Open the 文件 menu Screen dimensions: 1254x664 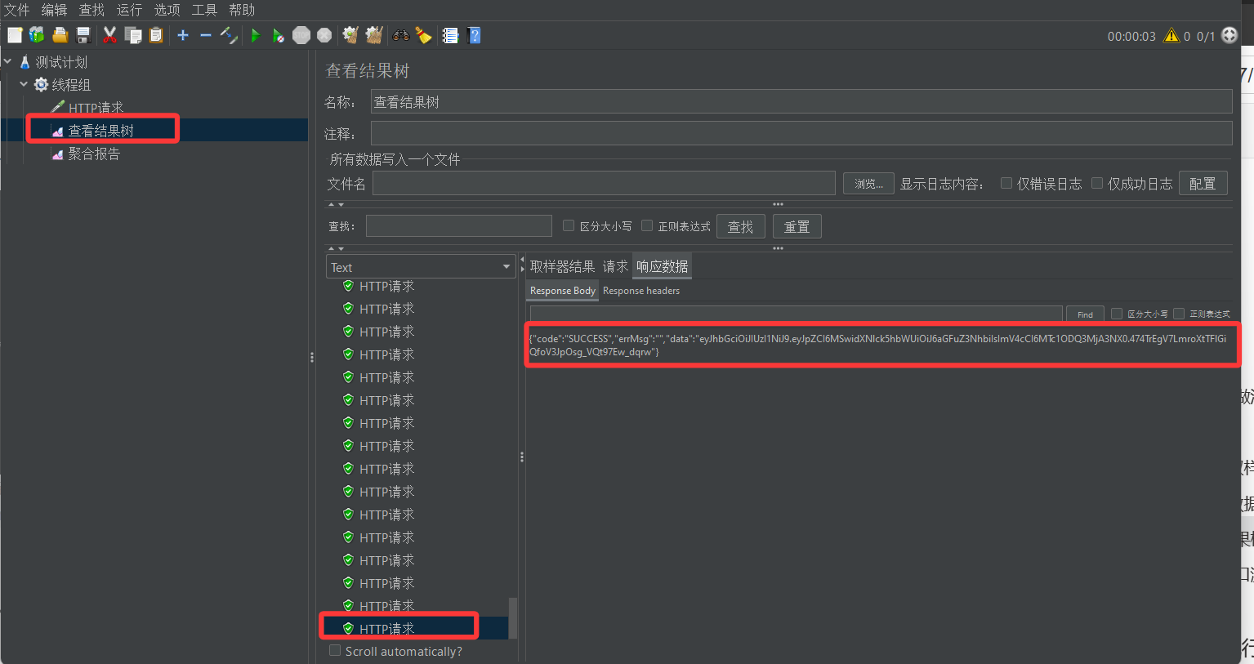[16, 10]
